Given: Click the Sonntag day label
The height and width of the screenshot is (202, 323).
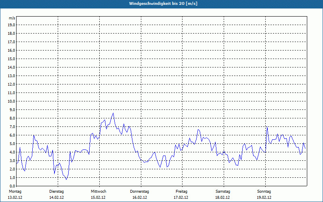Looking at the screenshot, I should pyautogui.click(x=264, y=191).
